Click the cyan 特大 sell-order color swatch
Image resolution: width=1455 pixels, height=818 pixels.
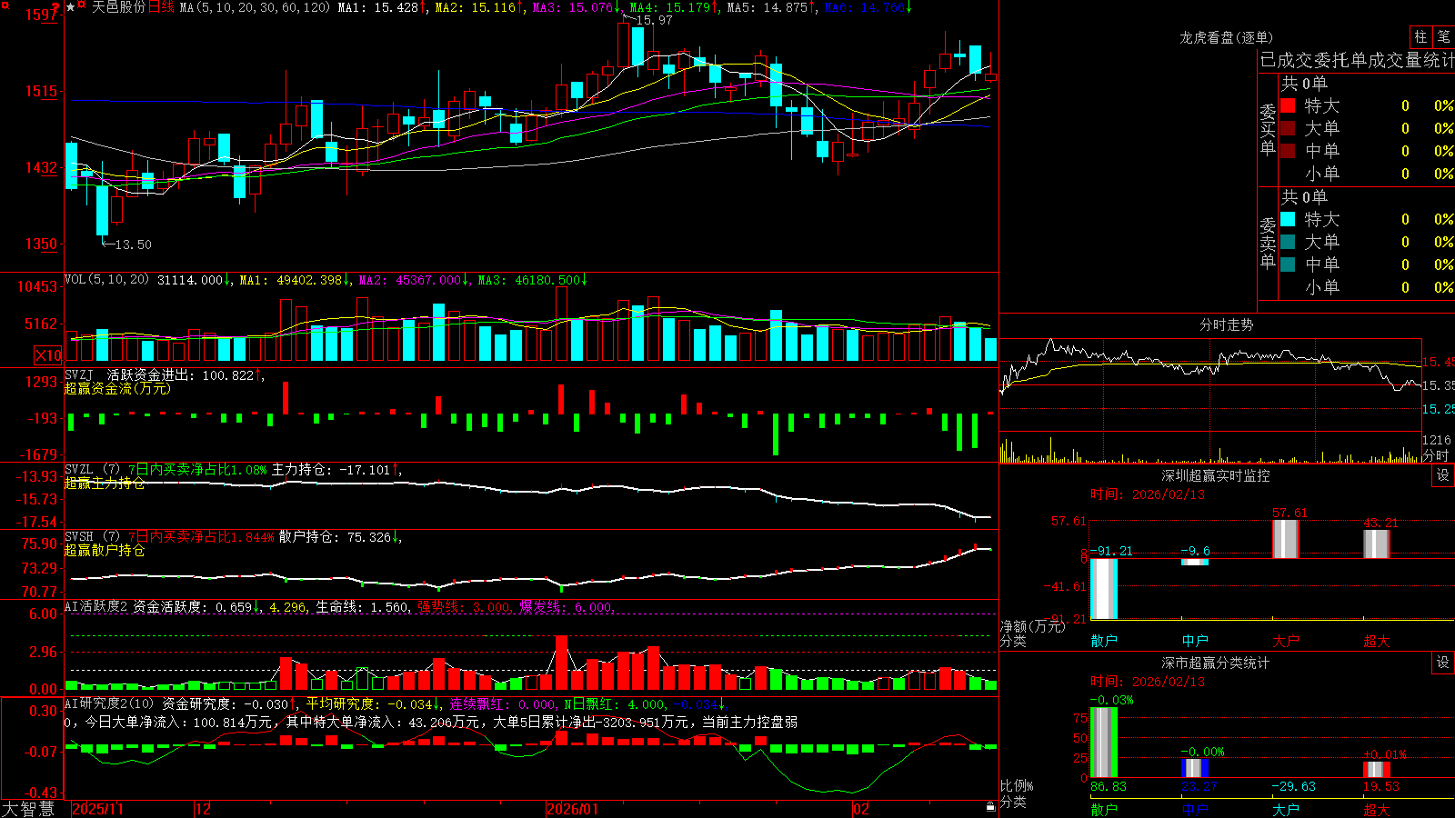click(x=1288, y=219)
